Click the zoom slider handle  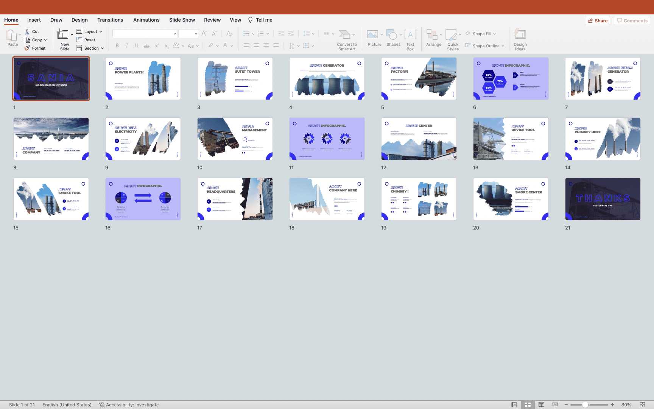[585, 404]
